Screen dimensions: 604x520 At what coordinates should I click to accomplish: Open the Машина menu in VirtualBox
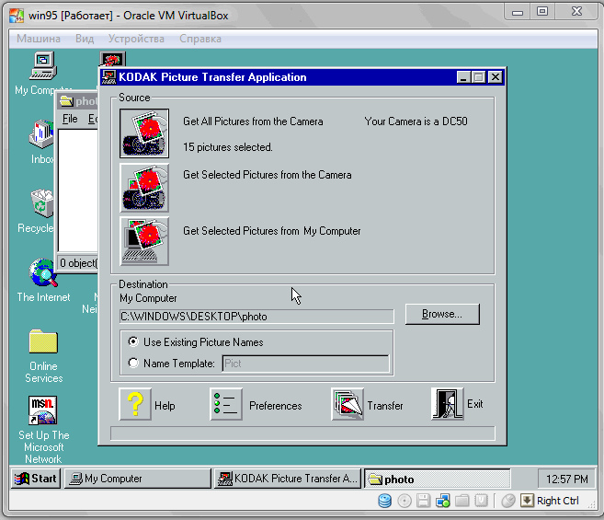[39, 39]
